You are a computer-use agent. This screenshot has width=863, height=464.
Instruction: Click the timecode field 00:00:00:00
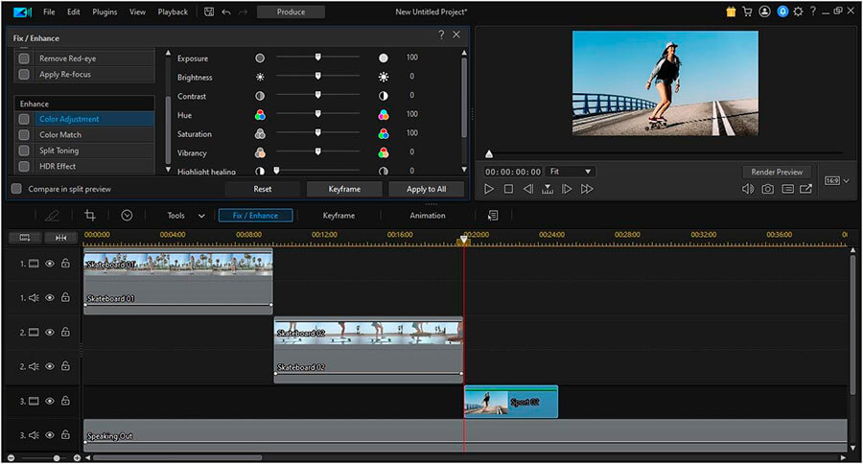pyautogui.click(x=513, y=172)
